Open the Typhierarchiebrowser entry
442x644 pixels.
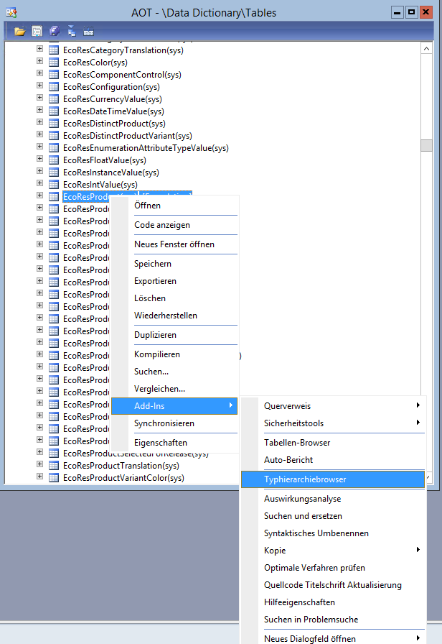tap(333, 479)
